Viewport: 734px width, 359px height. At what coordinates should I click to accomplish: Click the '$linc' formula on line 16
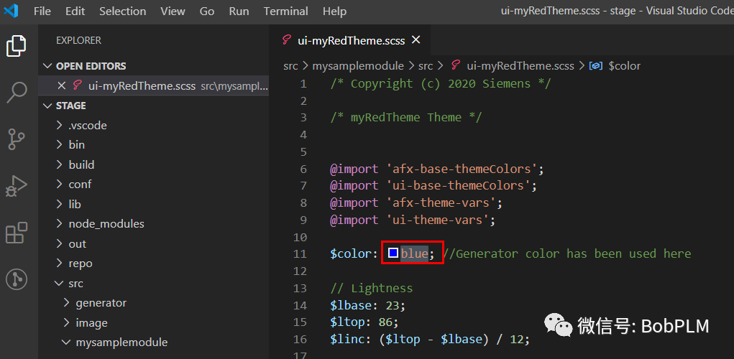click(x=430, y=339)
